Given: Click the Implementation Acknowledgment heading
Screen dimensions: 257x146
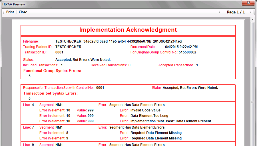Looking at the screenshot, I should (128, 30).
